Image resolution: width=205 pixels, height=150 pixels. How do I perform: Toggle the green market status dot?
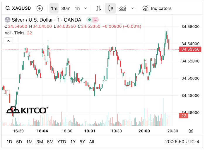coord(89,20)
